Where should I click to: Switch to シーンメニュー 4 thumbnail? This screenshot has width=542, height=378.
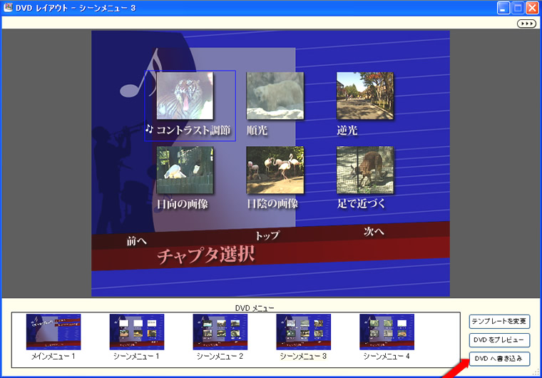387,332
